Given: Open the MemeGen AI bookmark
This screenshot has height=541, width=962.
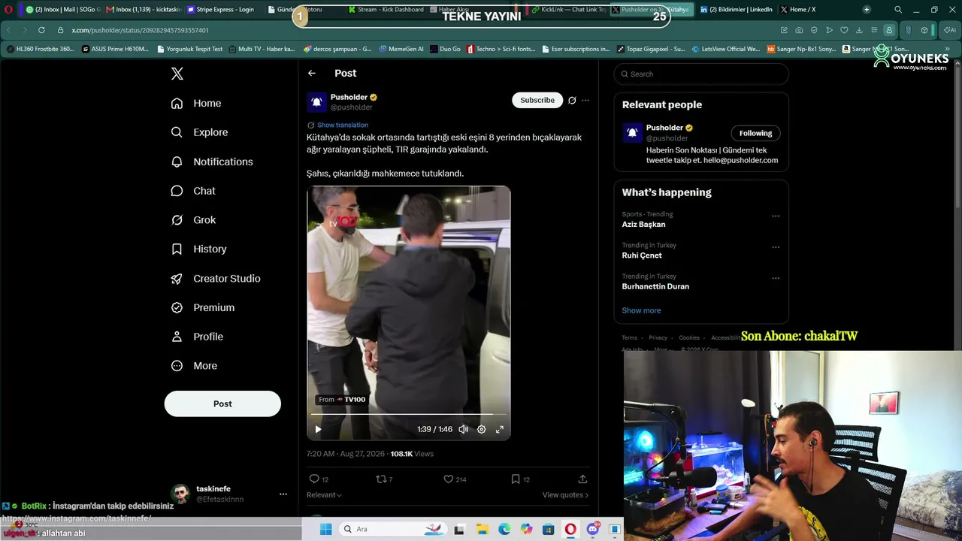Looking at the screenshot, I should coord(401,49).
